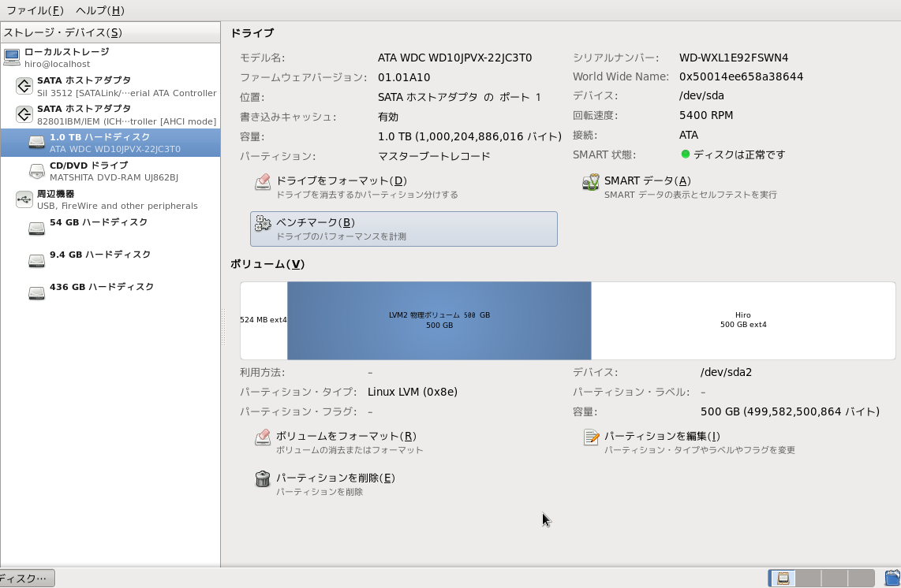Image resolution: width=901 pixels, height=588 pixels.
Task: Select 524 MB ext4 volume segment
Action: click(264, 321)
